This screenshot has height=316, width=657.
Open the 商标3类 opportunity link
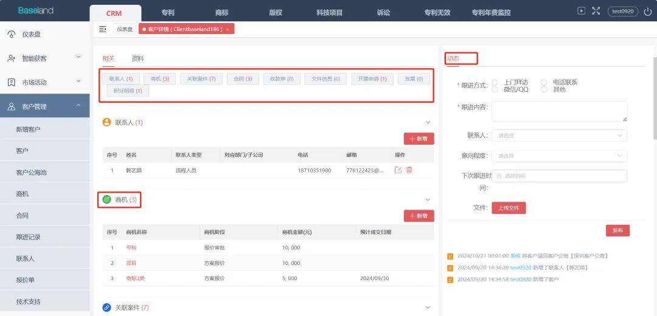[135, 278]
